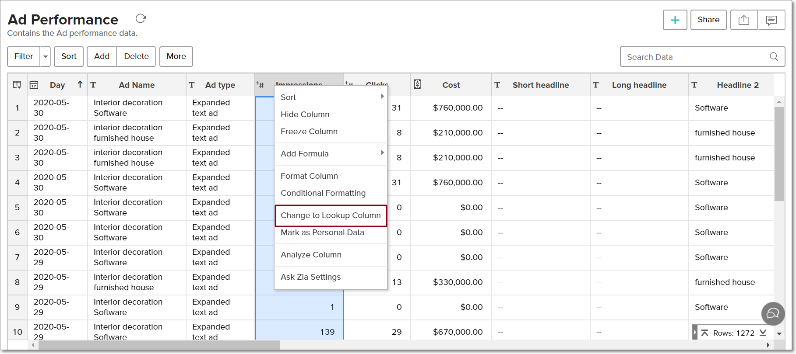Click the Delete button in toolbar

pyautogui.click(x=136, y=56)
